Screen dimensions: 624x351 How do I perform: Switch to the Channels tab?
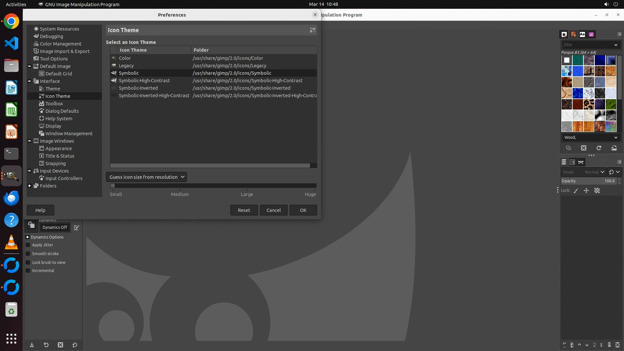572,162
